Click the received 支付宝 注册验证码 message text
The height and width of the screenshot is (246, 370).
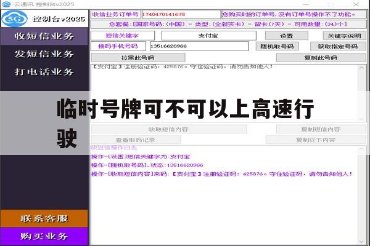[x=182, y=66]
